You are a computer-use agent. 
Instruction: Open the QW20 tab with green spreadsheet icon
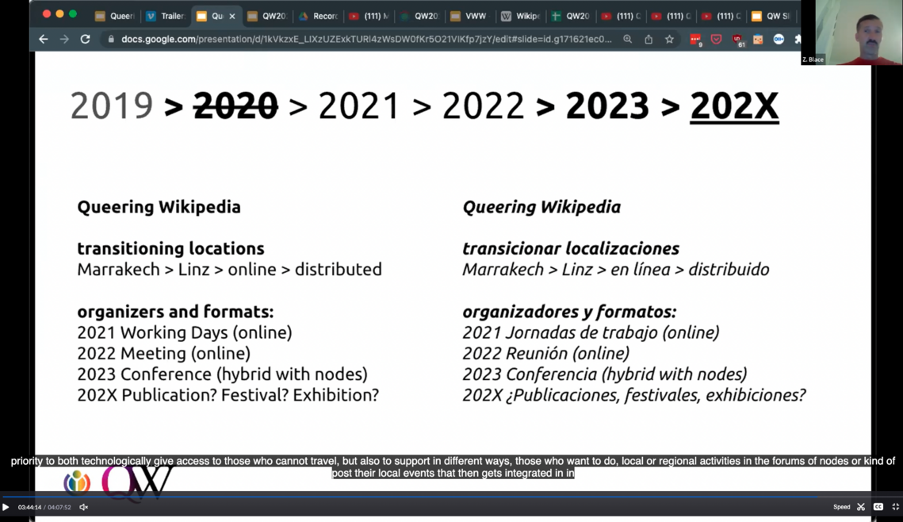[570, 16]
